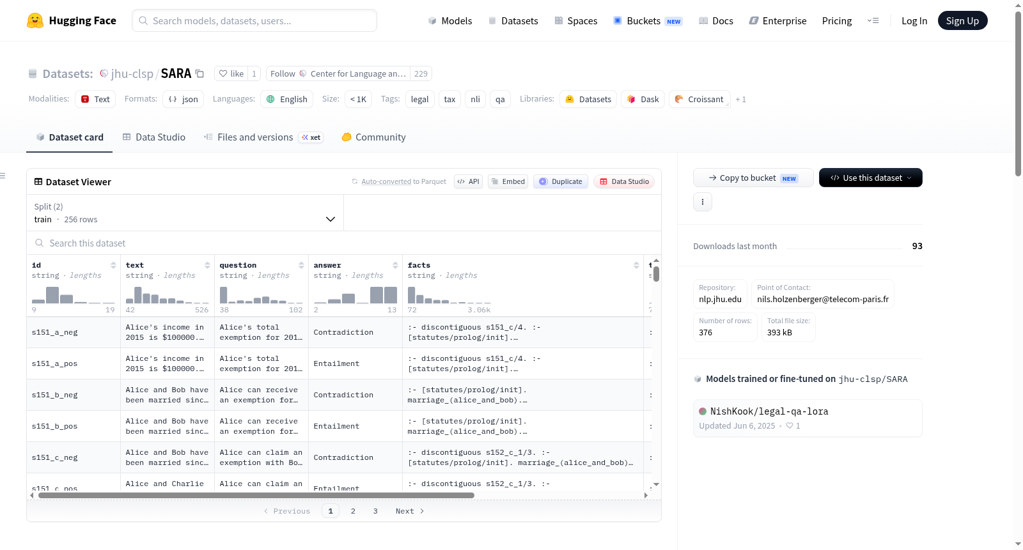Select the s151_b_pos row id cell
This screenshot has height=550, width=1023.
(x=74, y=426)
